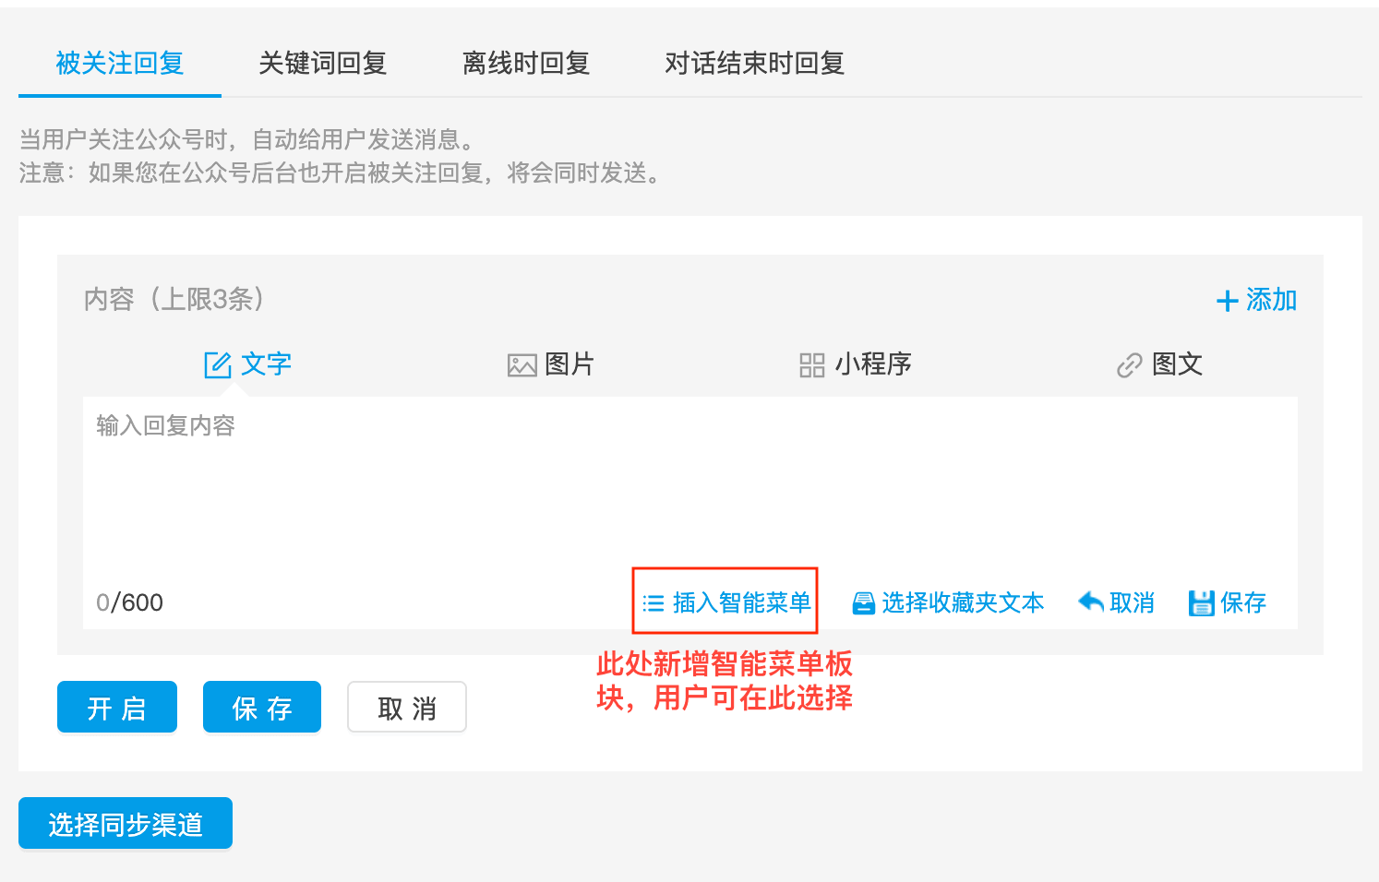The height and width of the screenshot is (882, 1379).
Task: Click 插入智能菜单 link
Action: pyautogui.click(x=727, y=602)
